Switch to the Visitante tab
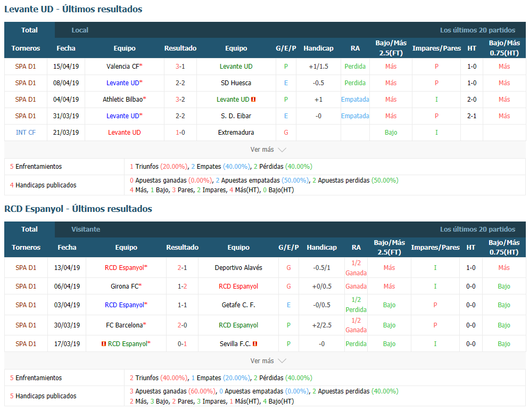The width and height of the screenshot is (529, 410). [86, 229]
